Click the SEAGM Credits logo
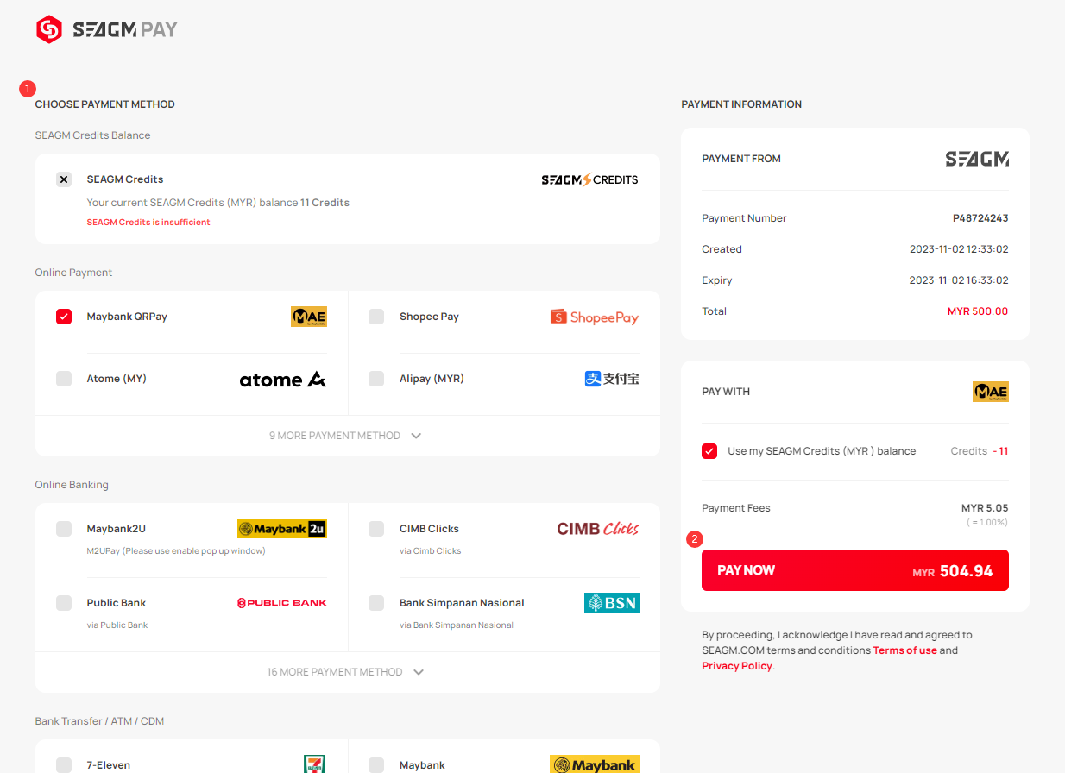Viewport: 1065px width, 773px height. [589, 179]
